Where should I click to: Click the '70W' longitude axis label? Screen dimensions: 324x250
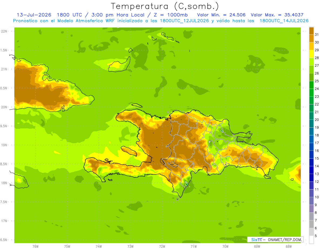coord(225,246)
